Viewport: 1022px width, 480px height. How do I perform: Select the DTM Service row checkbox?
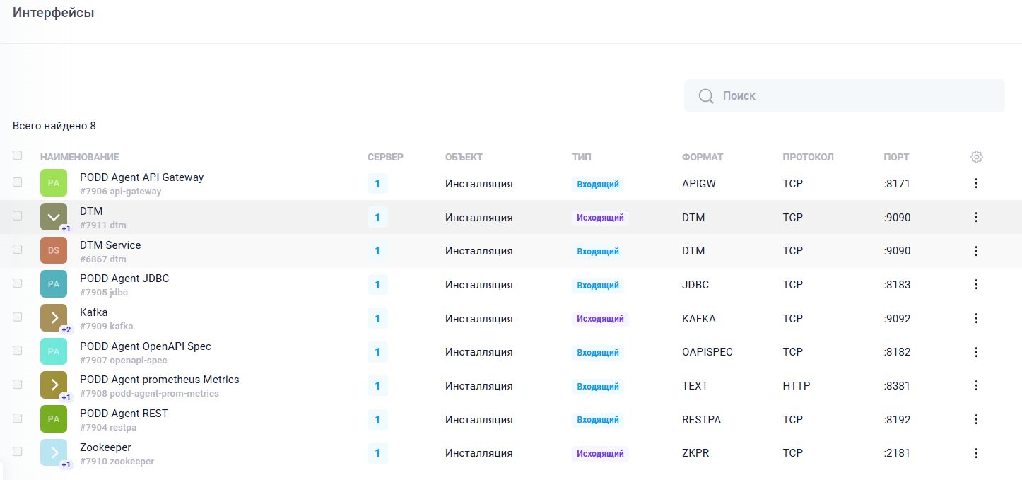pos(18,250)
